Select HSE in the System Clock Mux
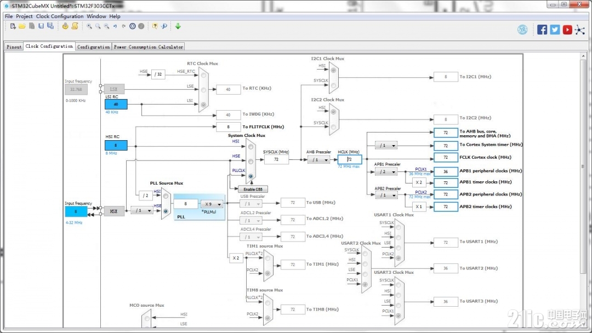The image size is (592, 333). click(251, 162)
